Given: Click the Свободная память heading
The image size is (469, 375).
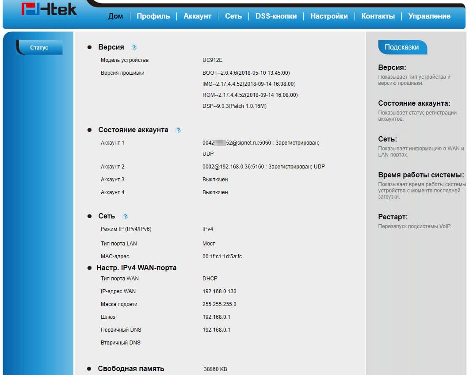Looking at the screenshot, I should pos(131,369).
